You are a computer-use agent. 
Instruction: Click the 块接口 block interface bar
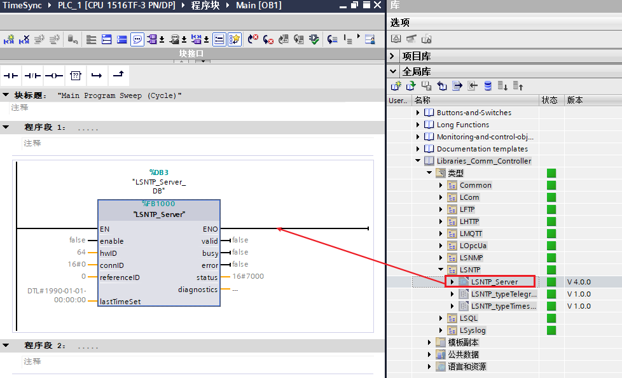point(191,53)
